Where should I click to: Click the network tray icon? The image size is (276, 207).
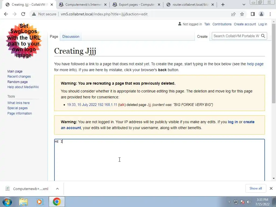tap(236, 202)
